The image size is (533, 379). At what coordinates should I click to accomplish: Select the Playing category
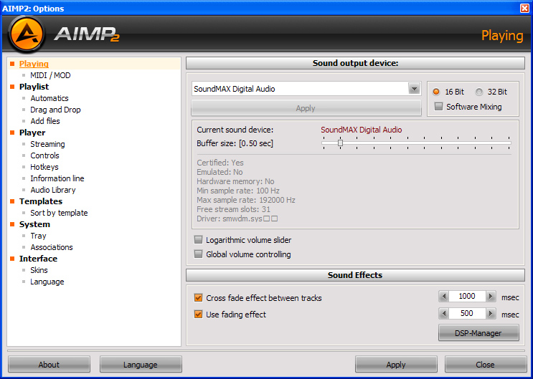(34, 64)
